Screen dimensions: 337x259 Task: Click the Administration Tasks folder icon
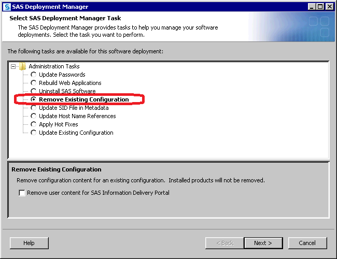click(22, 66)
